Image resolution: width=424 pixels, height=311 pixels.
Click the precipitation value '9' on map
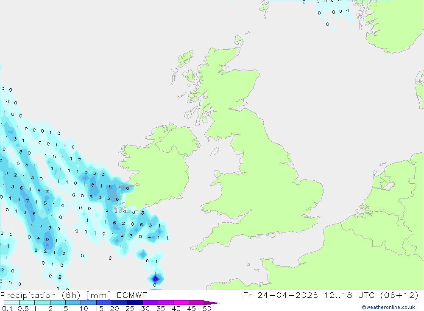pos(47,240)
